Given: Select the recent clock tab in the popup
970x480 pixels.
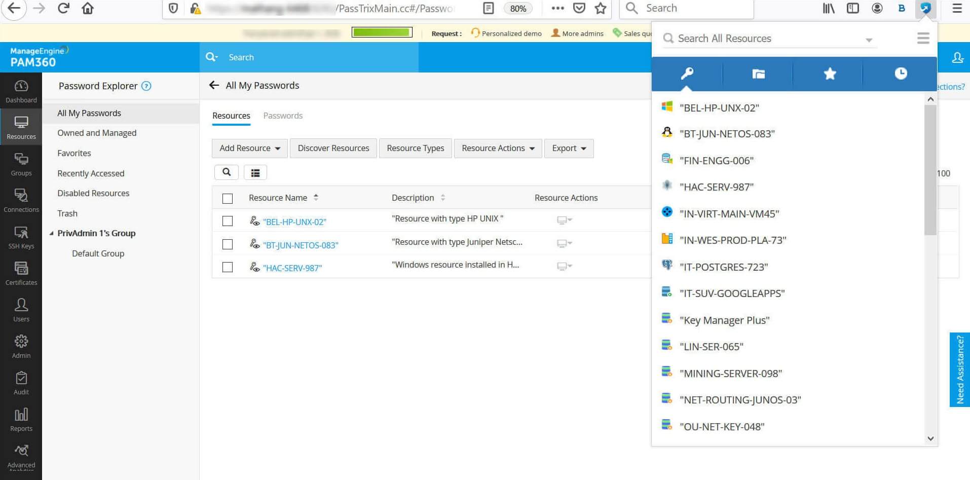Looking at the screenshot, I should point(900,74).
